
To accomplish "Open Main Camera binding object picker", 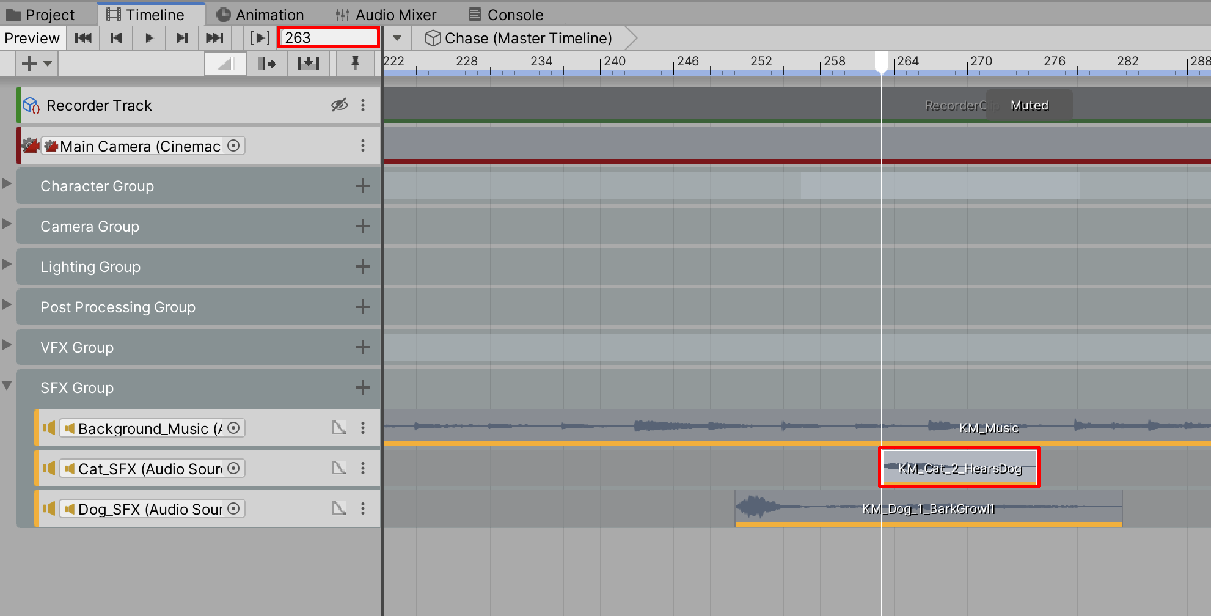I will (x=233, y=145).
